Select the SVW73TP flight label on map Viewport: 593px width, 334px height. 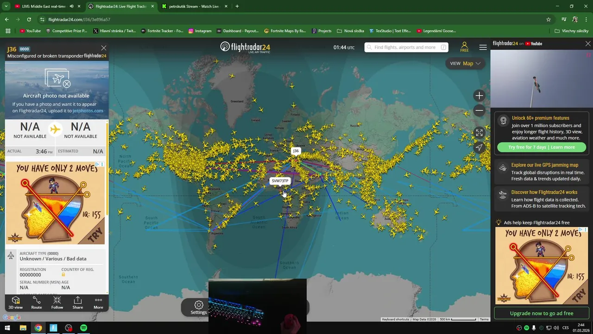[280, 181]
